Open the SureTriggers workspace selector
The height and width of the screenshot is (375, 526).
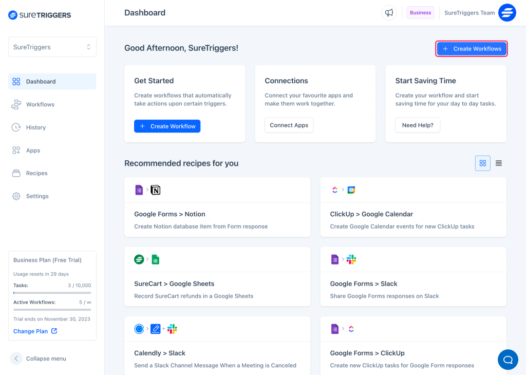pyautogui.click(x=52, y=47)
